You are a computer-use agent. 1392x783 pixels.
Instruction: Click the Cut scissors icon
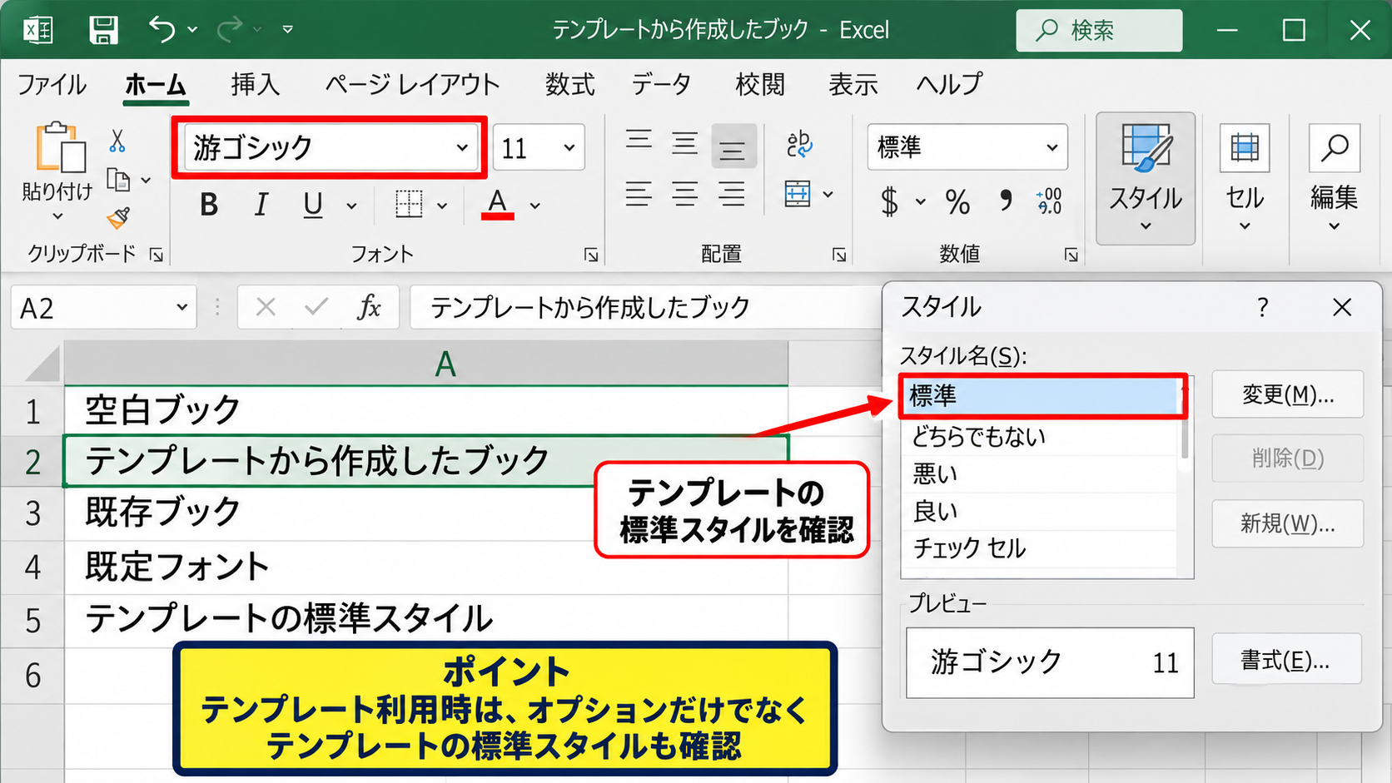(x=117, y=141)
